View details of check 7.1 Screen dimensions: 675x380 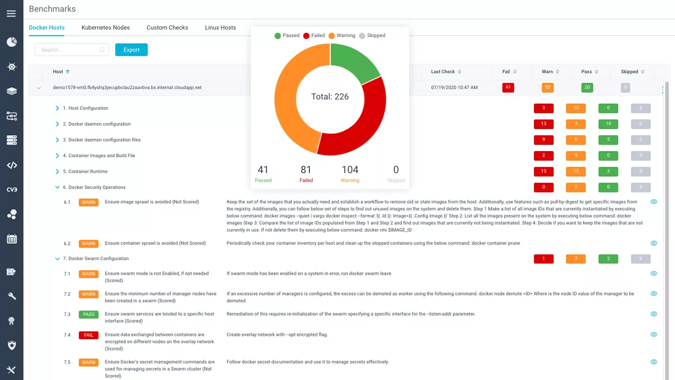tap(654, 273)
